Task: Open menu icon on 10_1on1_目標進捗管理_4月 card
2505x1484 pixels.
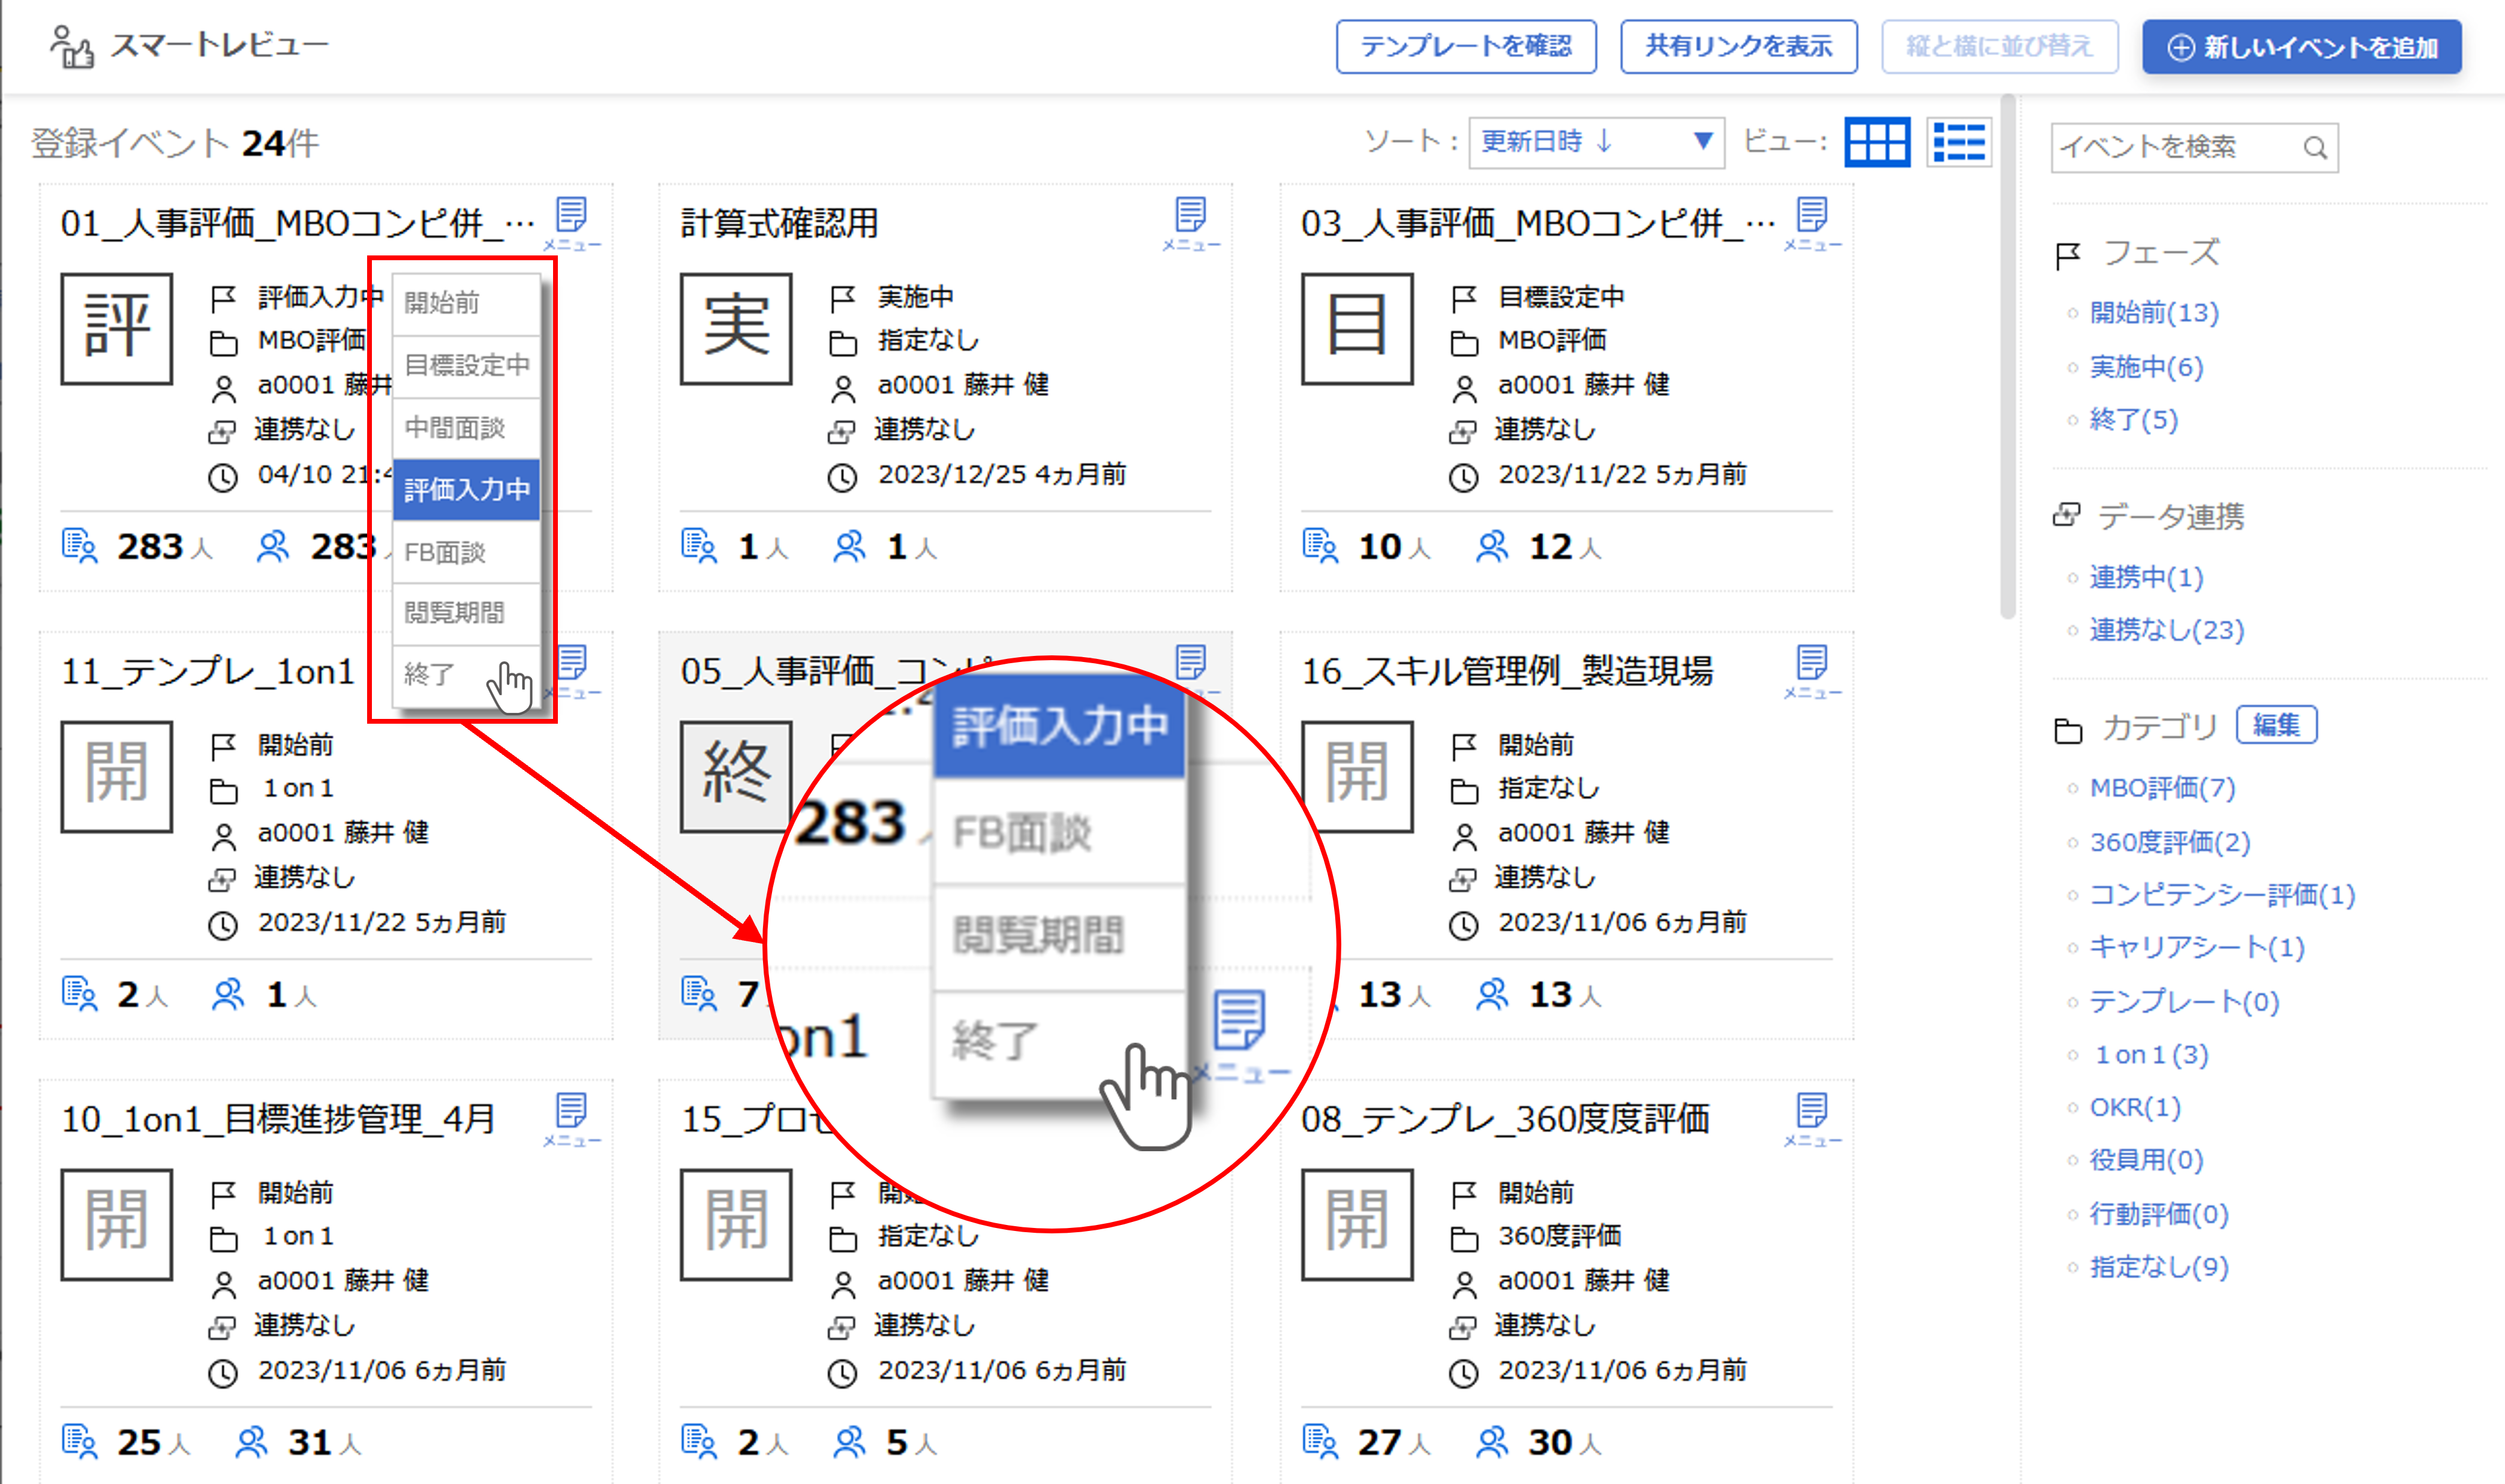Action: pos(571,1118)
